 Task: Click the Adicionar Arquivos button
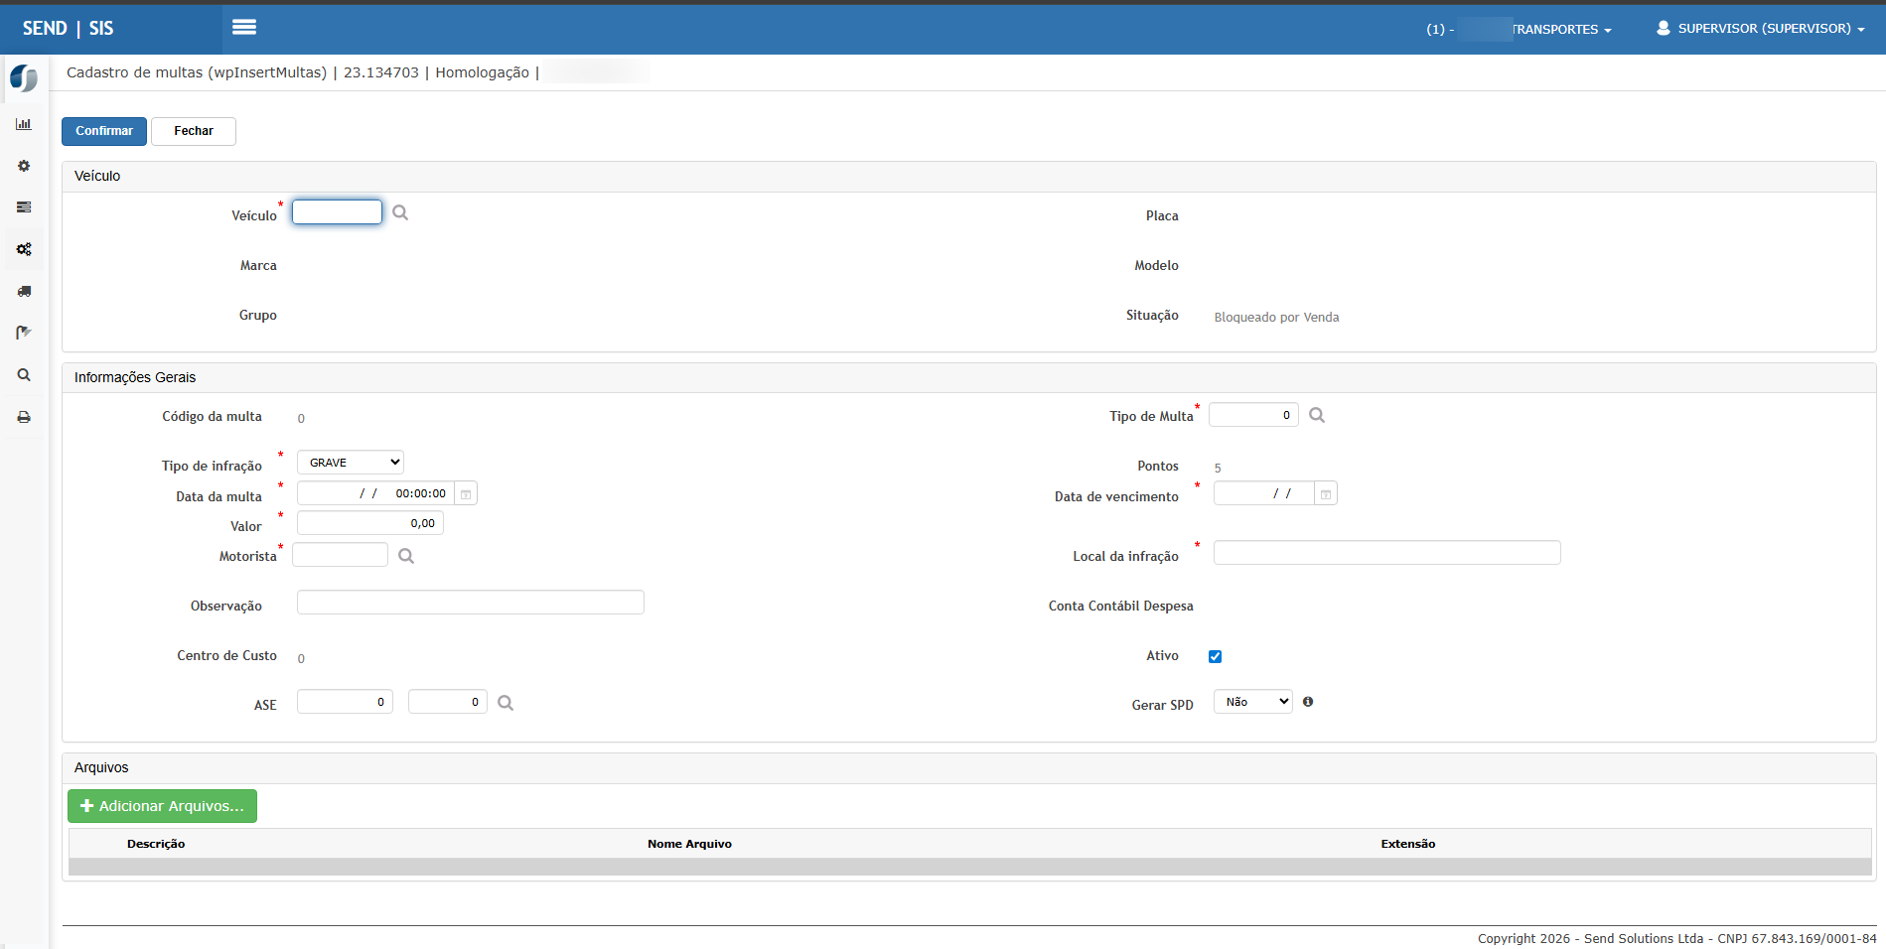162,806
